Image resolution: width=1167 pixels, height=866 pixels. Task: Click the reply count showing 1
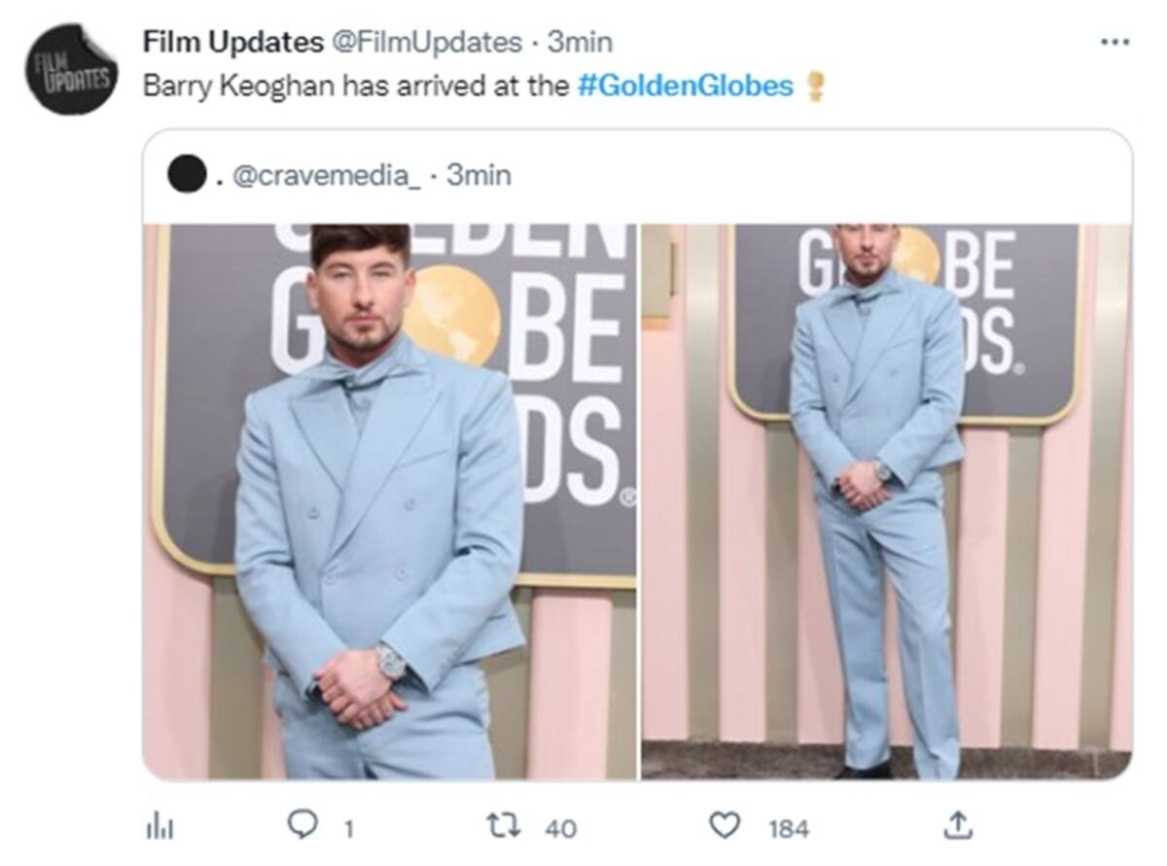coord(348,828)
